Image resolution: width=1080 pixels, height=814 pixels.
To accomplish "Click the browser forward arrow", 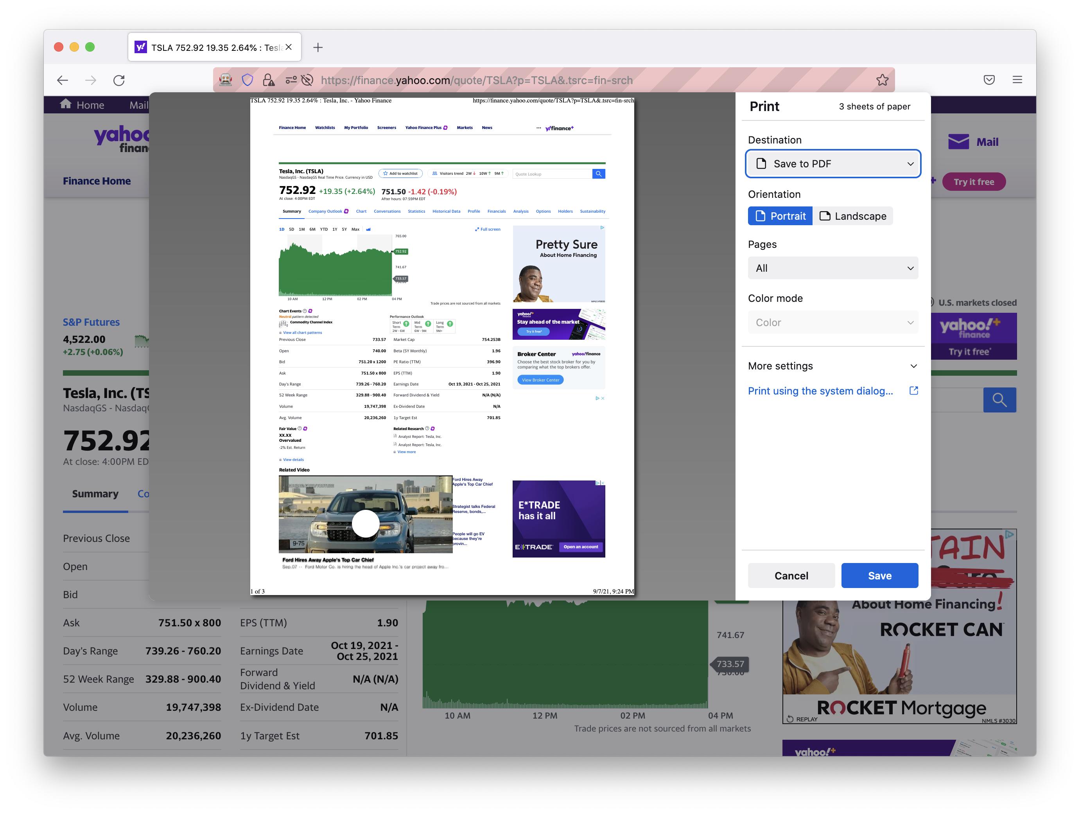I will (x=91, y=80).
